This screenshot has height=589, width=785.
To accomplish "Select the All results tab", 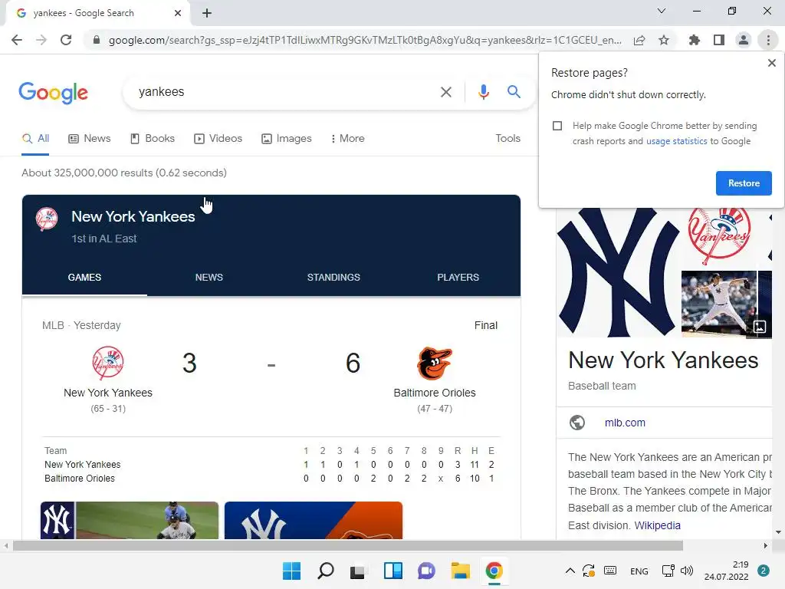I will pyautogui.click(x=35, y=138).
